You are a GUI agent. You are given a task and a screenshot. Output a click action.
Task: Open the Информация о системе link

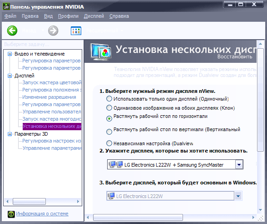click(x=42, y=214)
